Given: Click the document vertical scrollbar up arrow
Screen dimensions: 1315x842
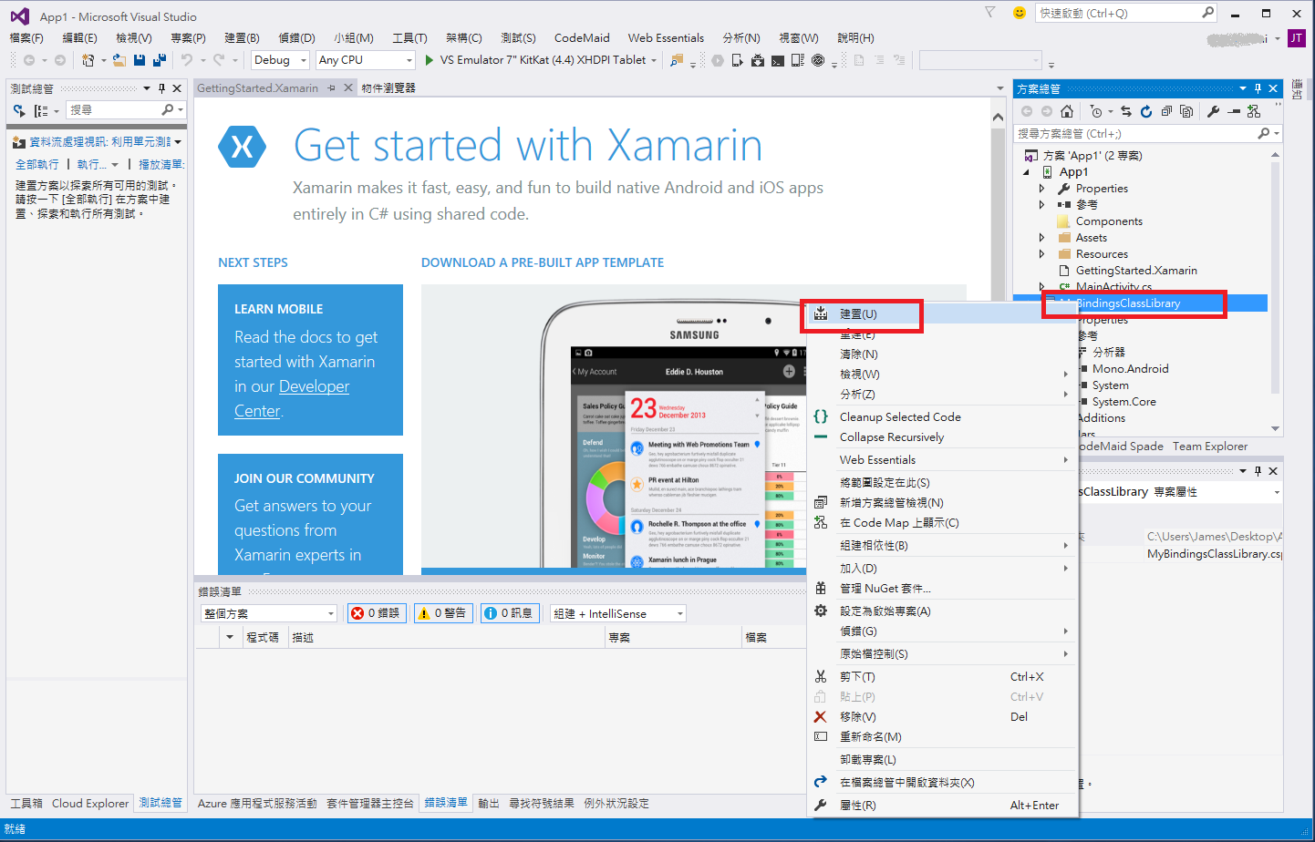Looking at the screenshot, I should [x=999, y=118].
